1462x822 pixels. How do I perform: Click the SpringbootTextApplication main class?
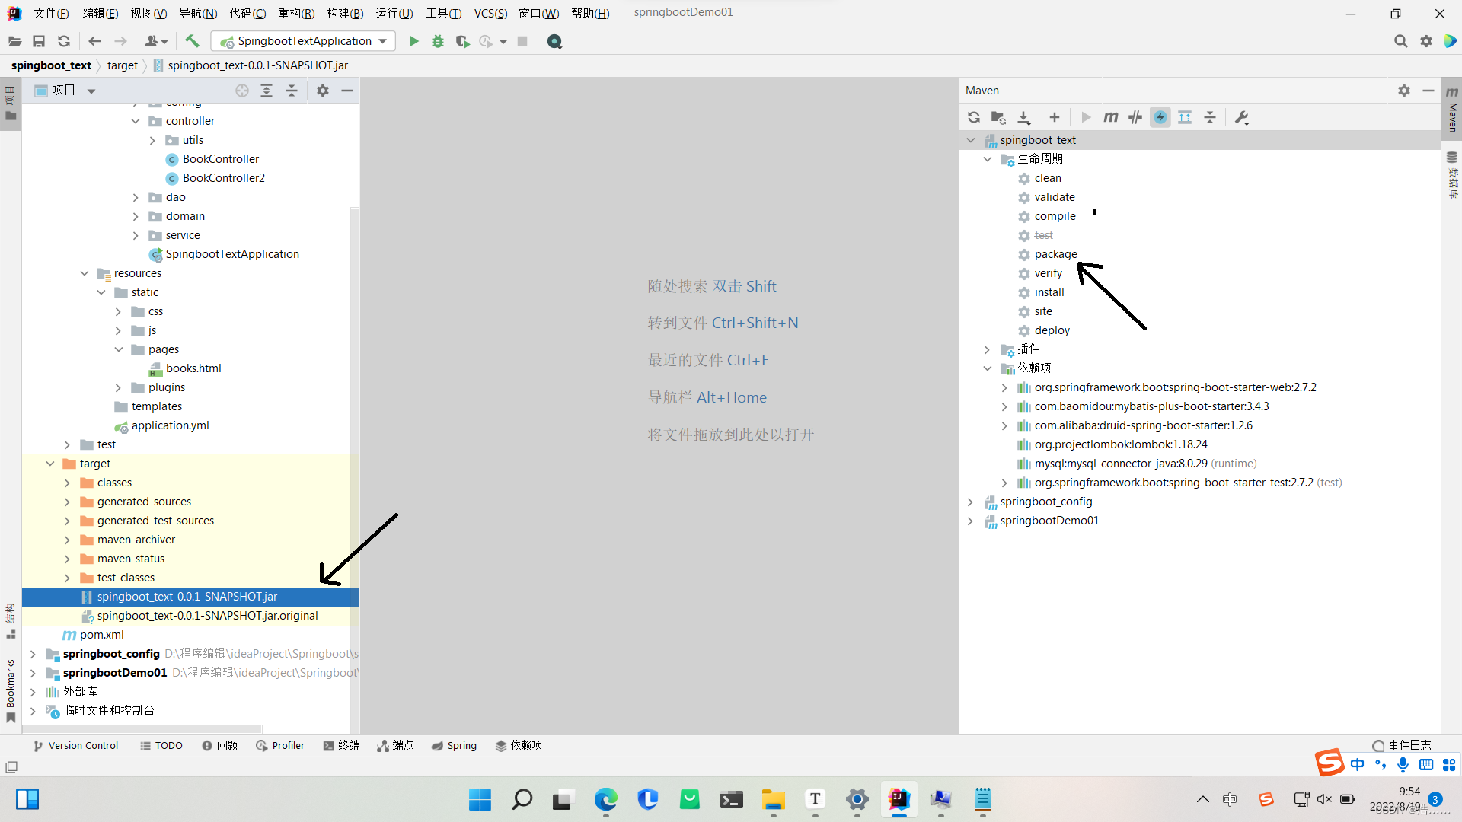[x=232, y=254]
